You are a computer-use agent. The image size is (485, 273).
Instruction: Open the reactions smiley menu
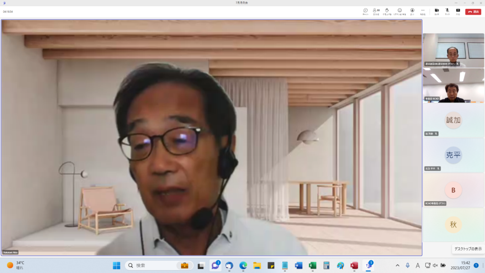[x=400, y=12]
